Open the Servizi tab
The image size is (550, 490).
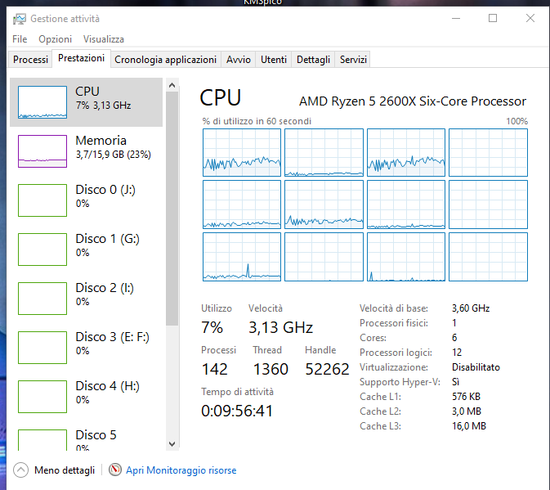(353, 60)
